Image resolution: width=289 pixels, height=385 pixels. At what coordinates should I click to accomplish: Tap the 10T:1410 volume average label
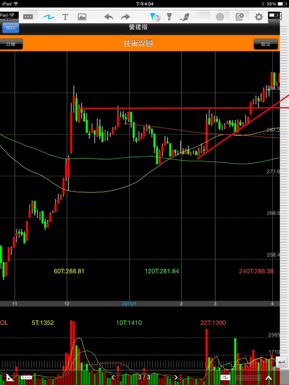coord(129,322)
